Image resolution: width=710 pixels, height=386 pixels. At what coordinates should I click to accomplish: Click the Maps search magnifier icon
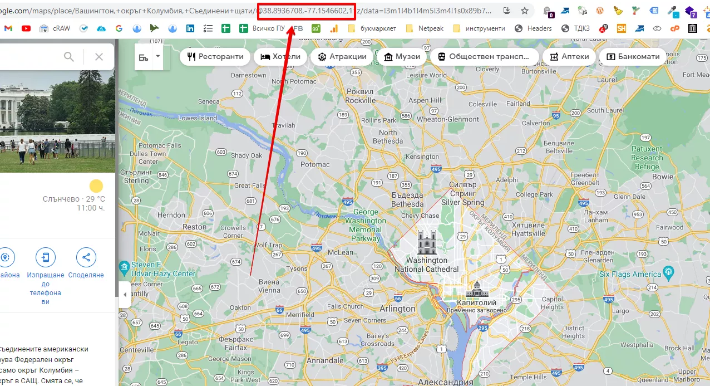69,56
